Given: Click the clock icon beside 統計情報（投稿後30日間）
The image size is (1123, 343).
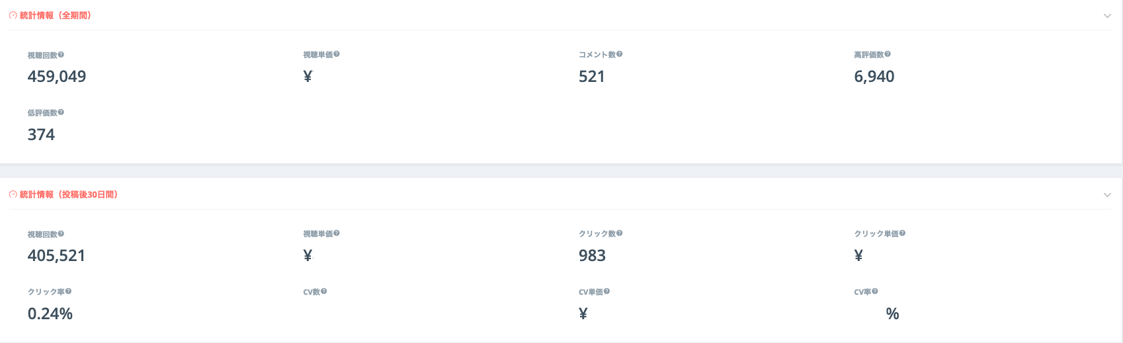Looking at the screenshot, I should pyautogui.click(x=13, y=194).
